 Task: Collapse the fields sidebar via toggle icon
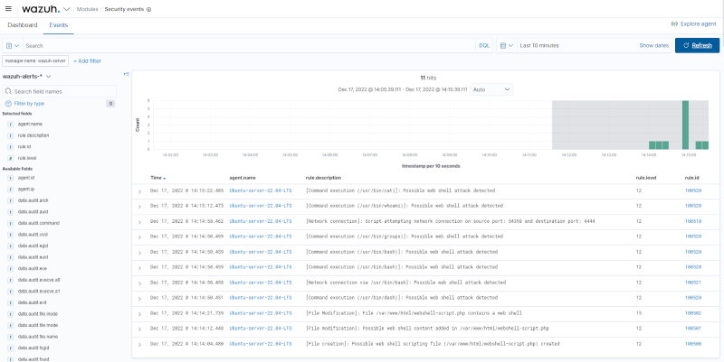pos(126,74)
